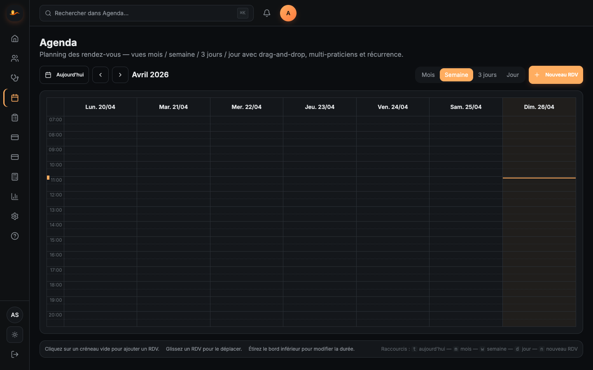Click the app logo at top left
Screen dimensions: 593x370
click(15, 13)
